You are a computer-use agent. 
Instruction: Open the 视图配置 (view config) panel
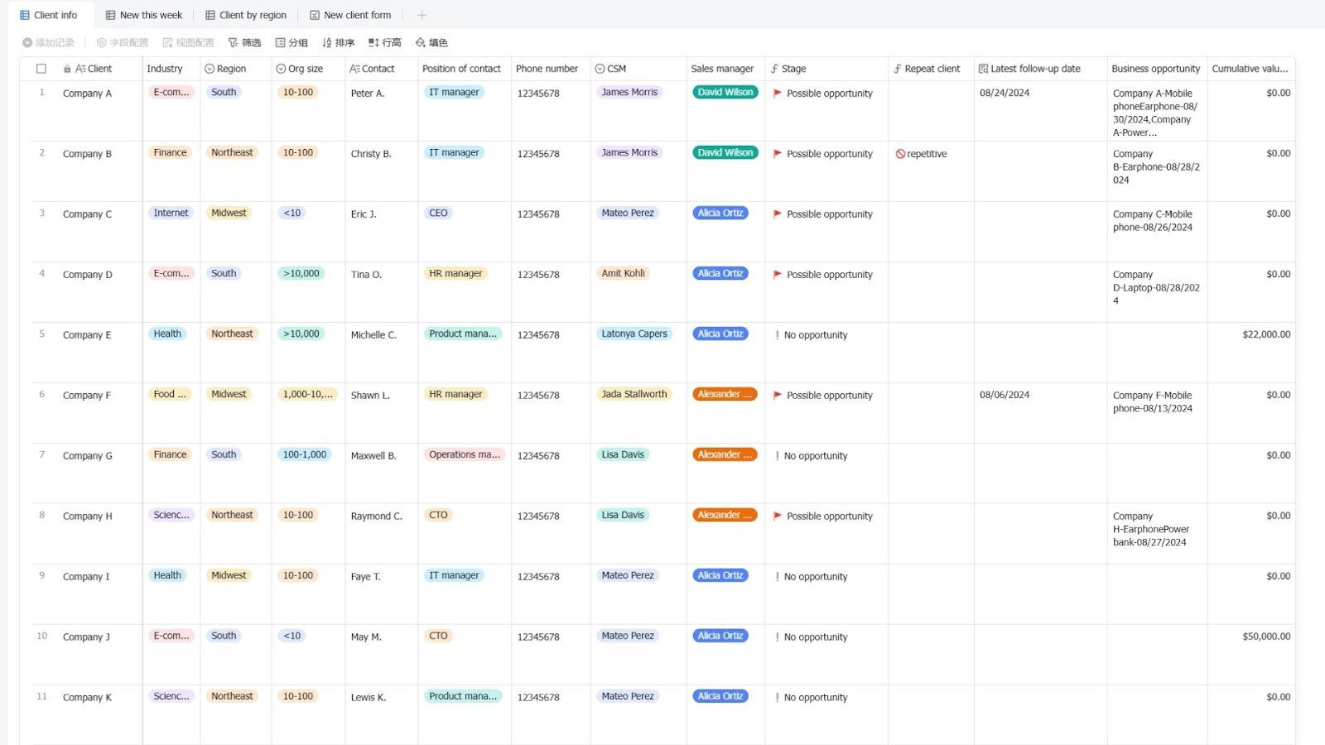(x=188, y=42)
